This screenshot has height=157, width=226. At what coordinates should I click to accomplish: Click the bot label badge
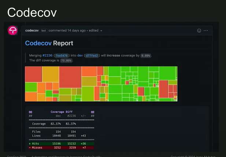point(44,31)
